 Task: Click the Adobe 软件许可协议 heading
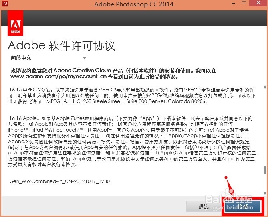[62, 45]
